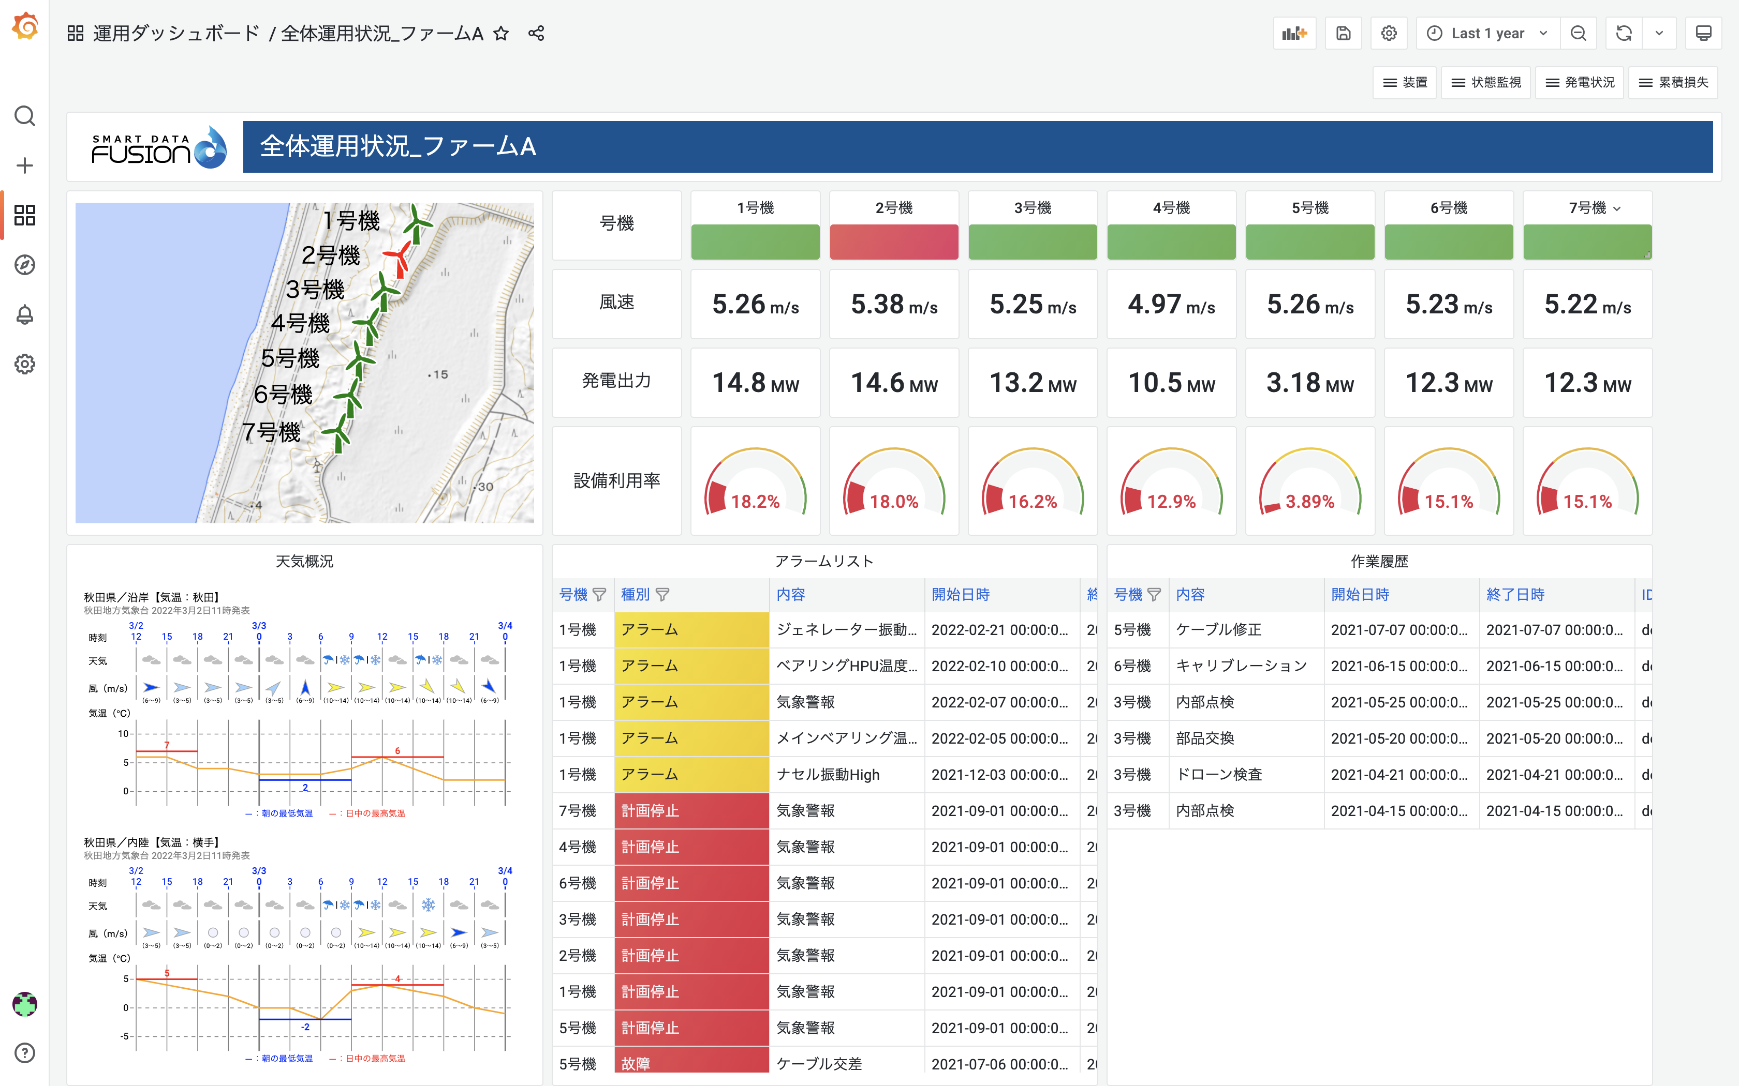Open the 状態監視 dashboard link menu
The width and height of the screenshot is (1739, 1086).
click(1486, 83)
